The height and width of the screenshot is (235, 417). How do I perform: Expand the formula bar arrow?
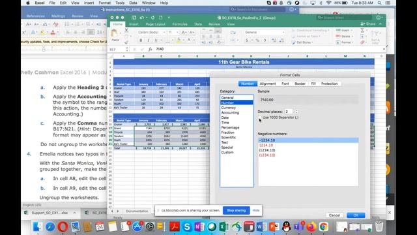(384, 49)
